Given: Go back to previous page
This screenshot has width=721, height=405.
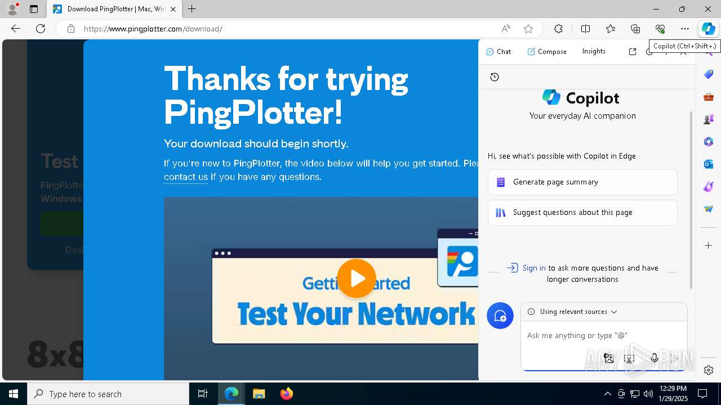Looking at the screenshot, I should (x=16, y=29).
